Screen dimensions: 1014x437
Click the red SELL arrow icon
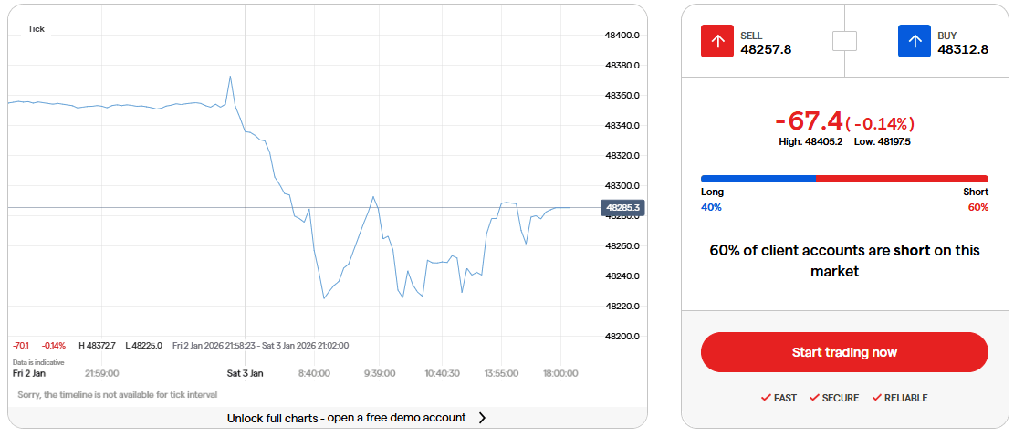[717, 41]
